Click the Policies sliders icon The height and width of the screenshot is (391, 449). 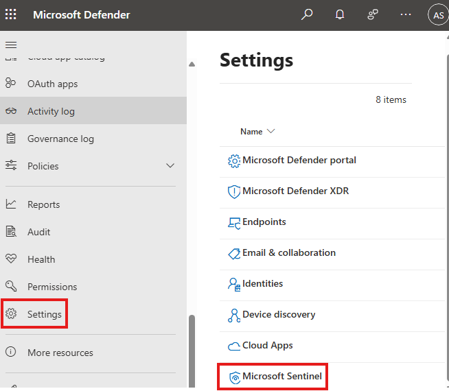pyautogui.click(x=11, y=165)
